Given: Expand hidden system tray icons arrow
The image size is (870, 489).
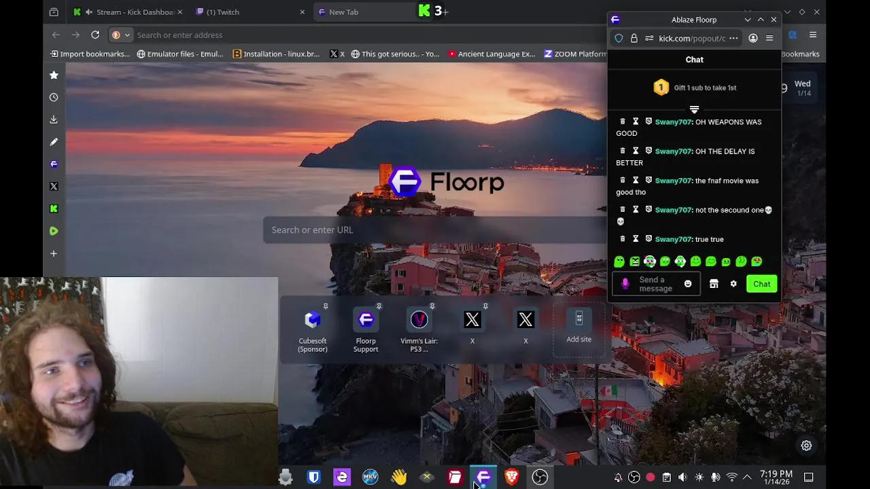Looking at the screenshot, I should [x=747, y=477].
